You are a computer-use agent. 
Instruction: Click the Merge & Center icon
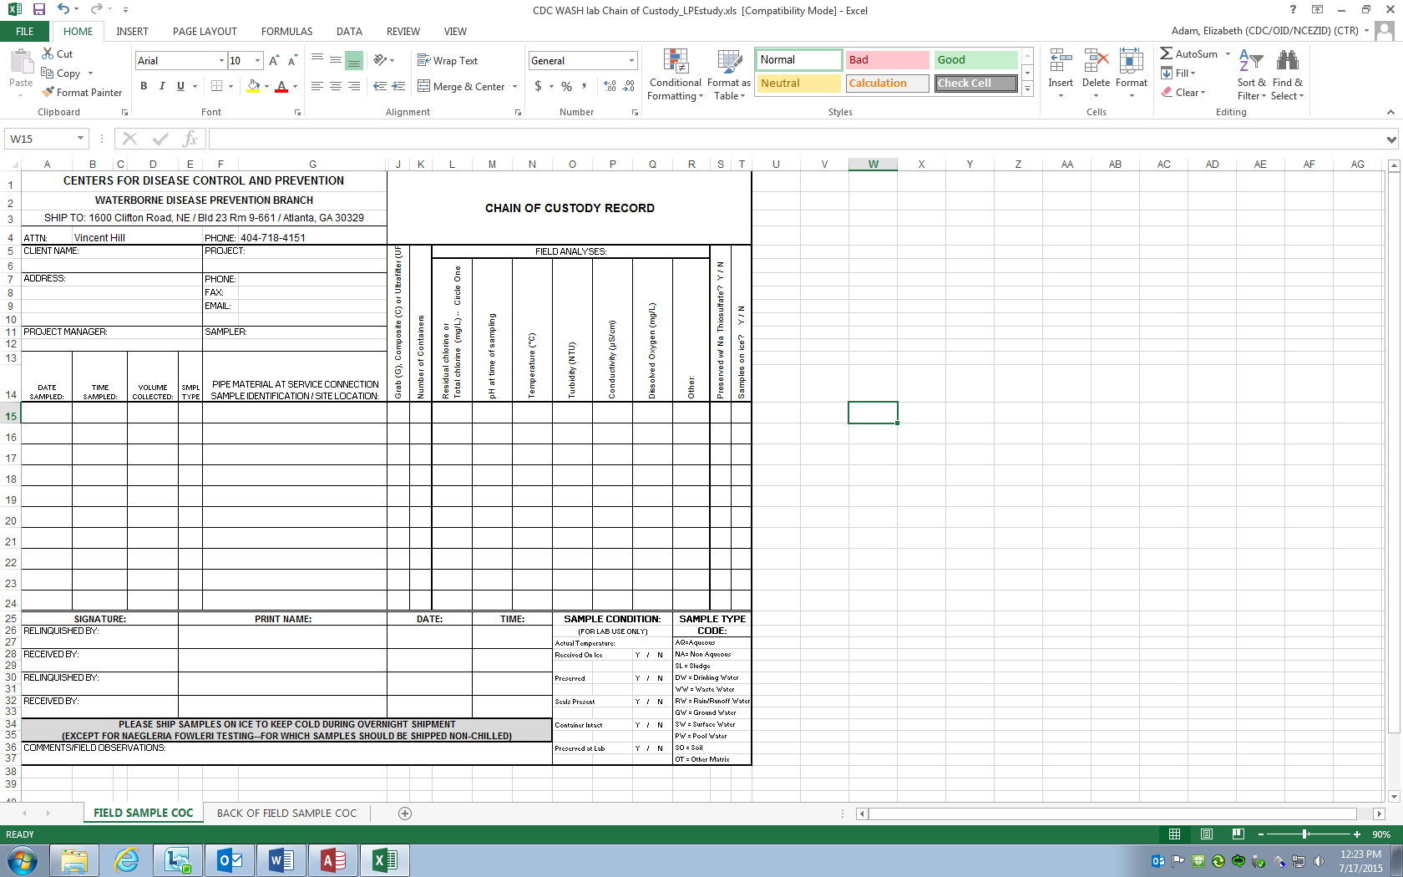pyautogui.click(x=424, y=86)
